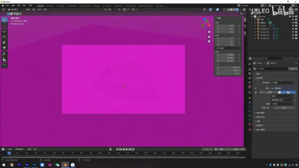Screen dimensions: 299x168
Task: Toggle visibility of the last outliner object
Action: click(293, 38)
